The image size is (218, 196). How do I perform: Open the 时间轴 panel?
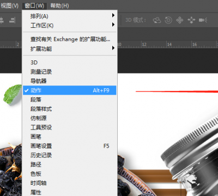[x=70, y=183]
